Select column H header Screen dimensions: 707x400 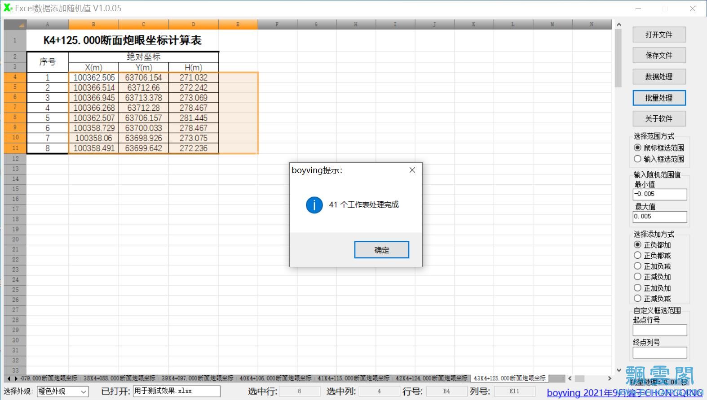(x=356, y=24)
